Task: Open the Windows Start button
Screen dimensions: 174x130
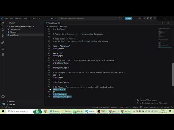Action: coord(3,111)
